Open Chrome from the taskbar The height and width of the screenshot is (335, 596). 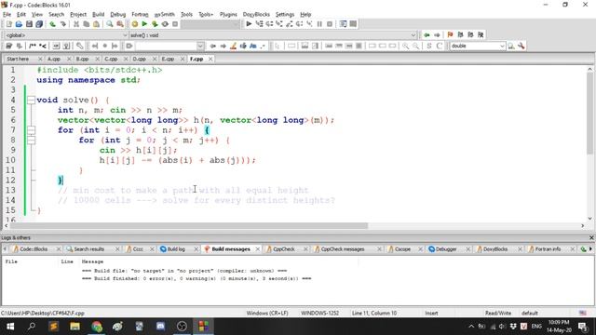pyautogui.click(x=97, y=327)
